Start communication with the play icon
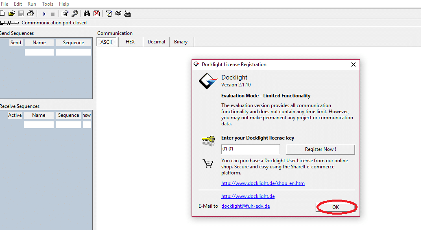Screen dimensions: 421x230 (44, 14)
